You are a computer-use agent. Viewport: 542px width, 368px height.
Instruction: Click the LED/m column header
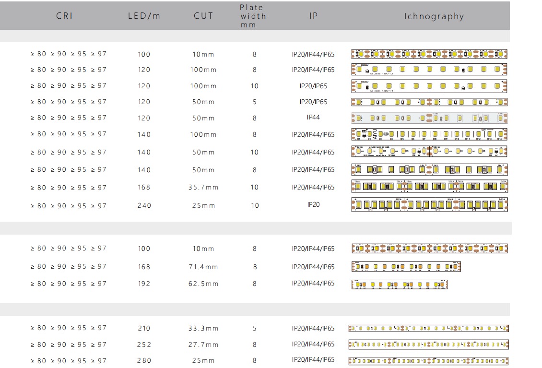[x=144, y=16]
